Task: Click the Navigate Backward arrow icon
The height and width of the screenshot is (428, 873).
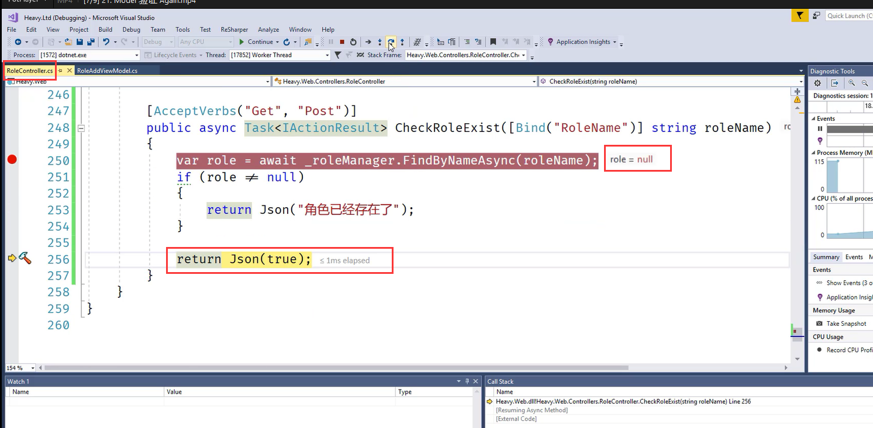Action: [x=18, y=42]
